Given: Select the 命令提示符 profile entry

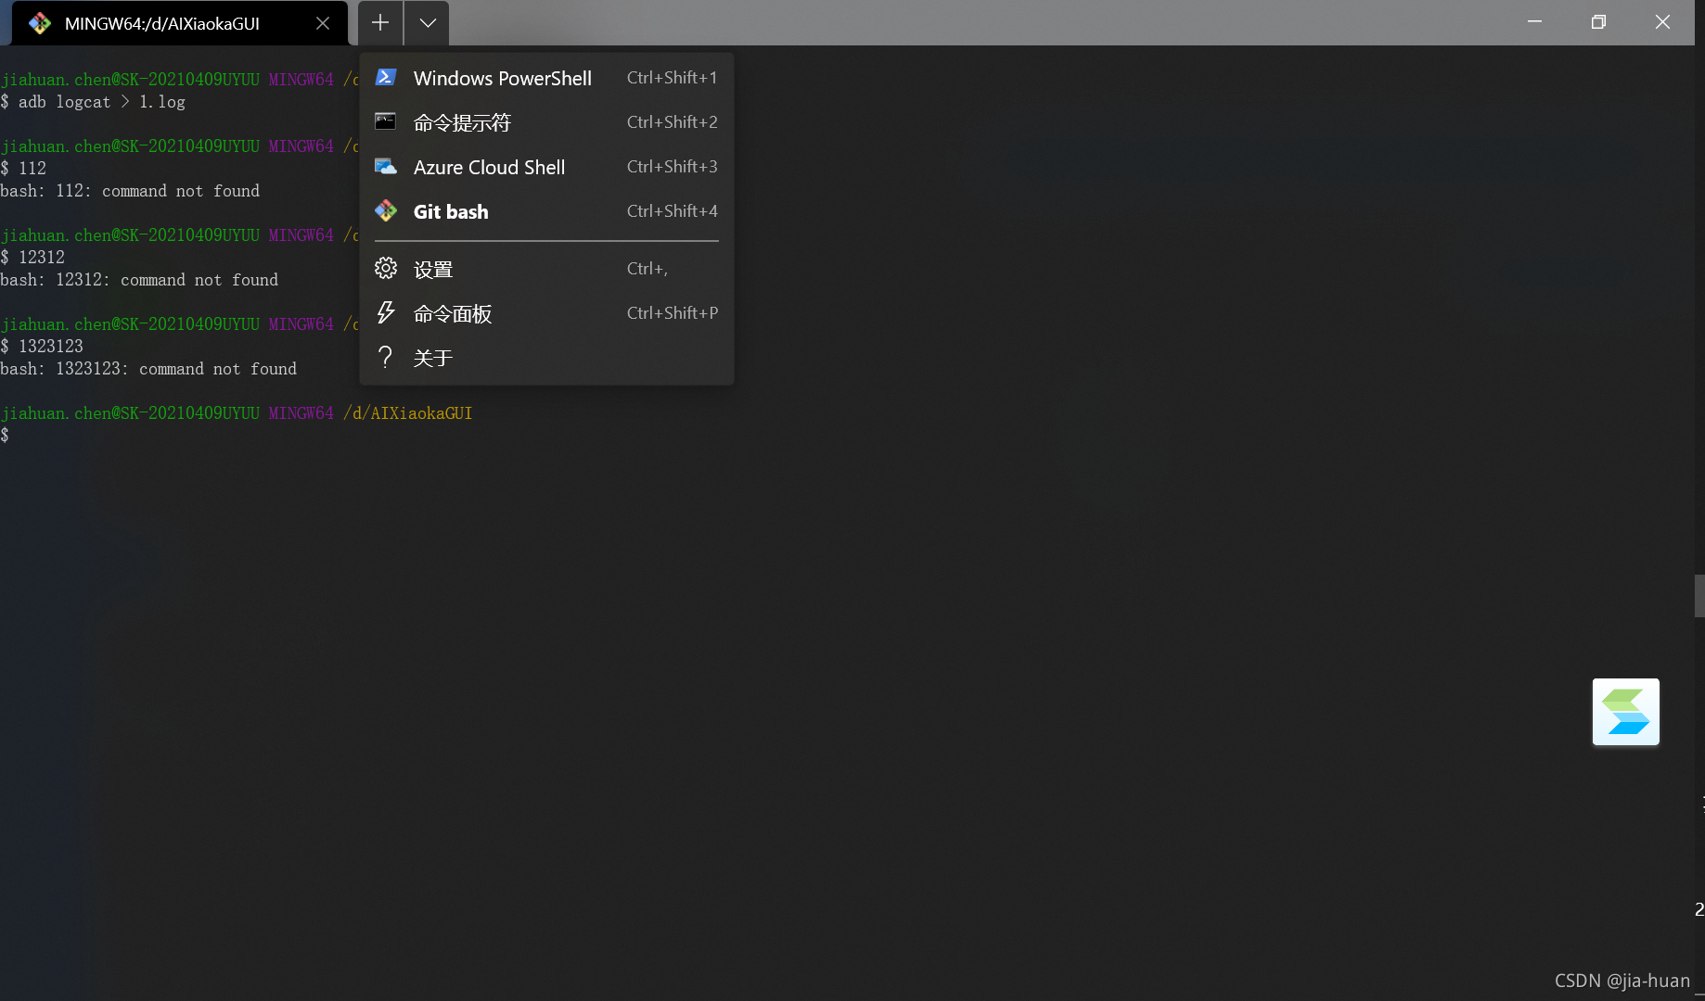Looking at the screenshot, I should pos(546,122).
